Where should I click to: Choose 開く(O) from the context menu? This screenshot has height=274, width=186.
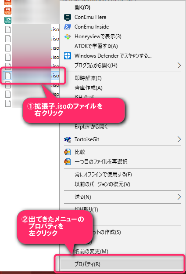coord(82,7)
